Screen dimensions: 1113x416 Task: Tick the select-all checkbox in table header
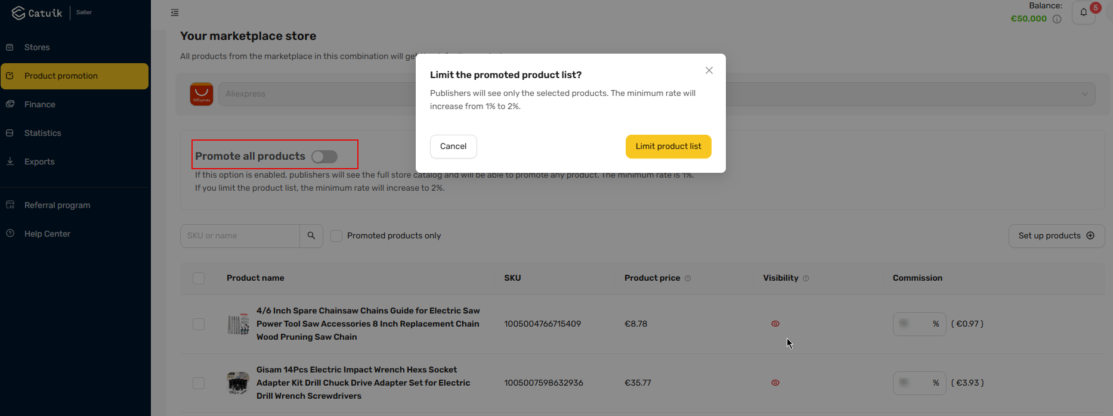[x=199, y=278]
